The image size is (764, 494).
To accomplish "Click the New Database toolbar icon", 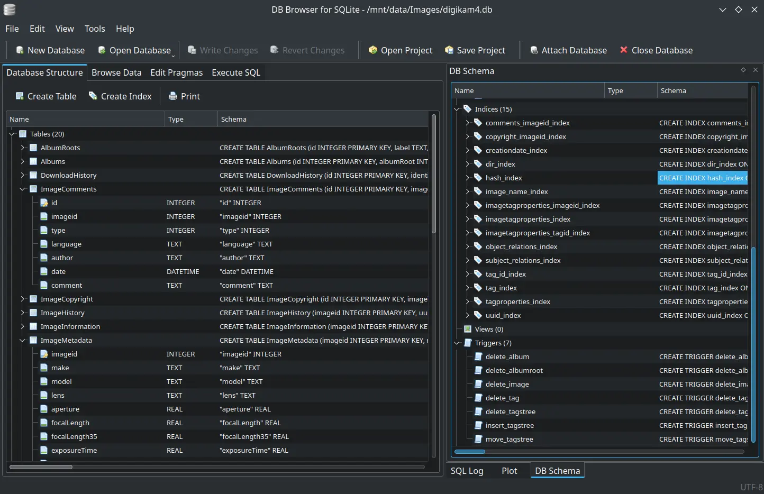I will tap(20, 50).
